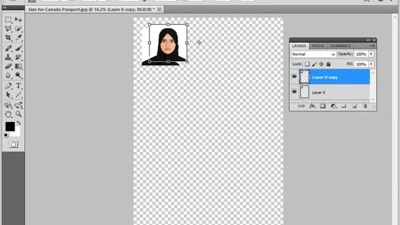The image size is (400, 225).
Task: Switch to the Channels tab
Action: [x=340, y=46]
